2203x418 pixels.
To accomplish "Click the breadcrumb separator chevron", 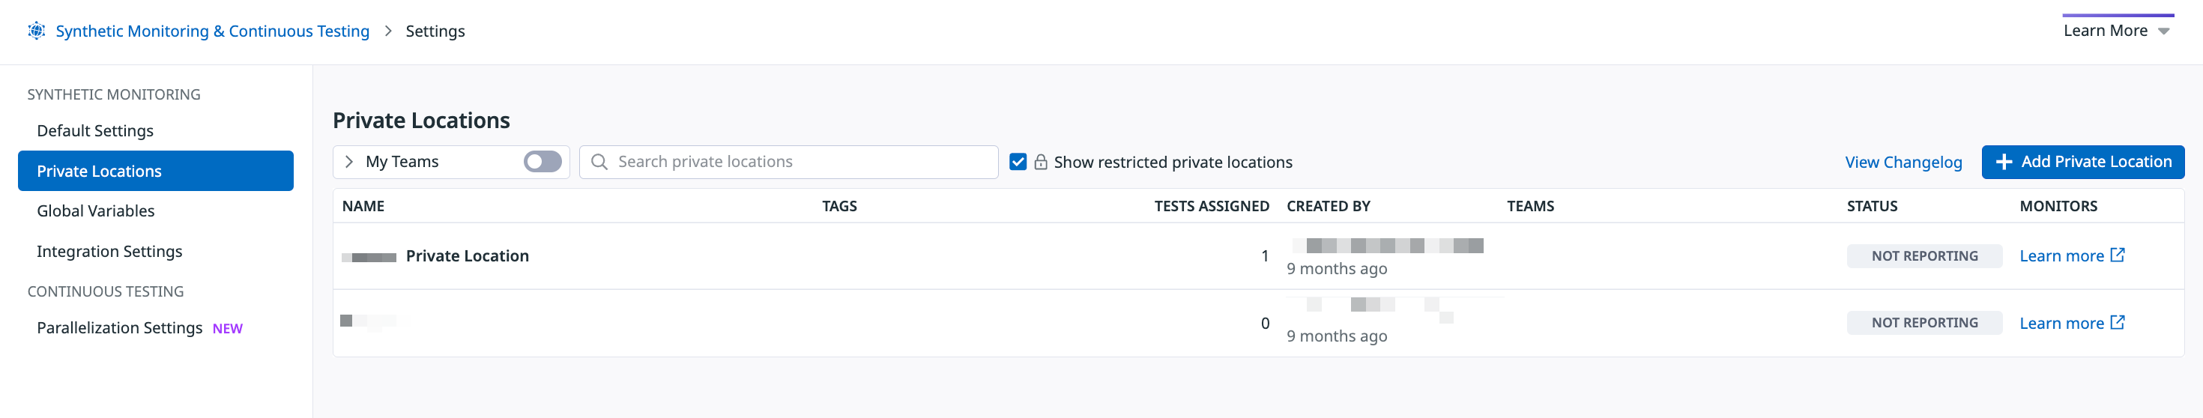I will click(387, 31).
